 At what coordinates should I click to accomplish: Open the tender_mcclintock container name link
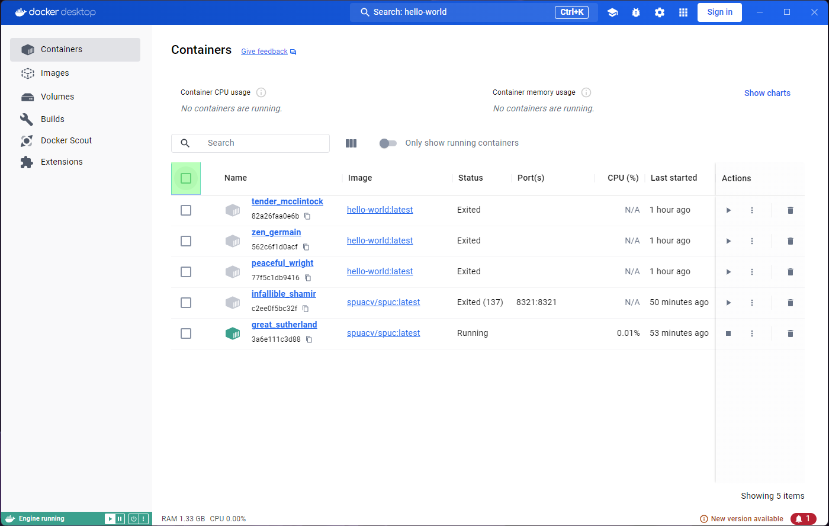tap(287, 201)
